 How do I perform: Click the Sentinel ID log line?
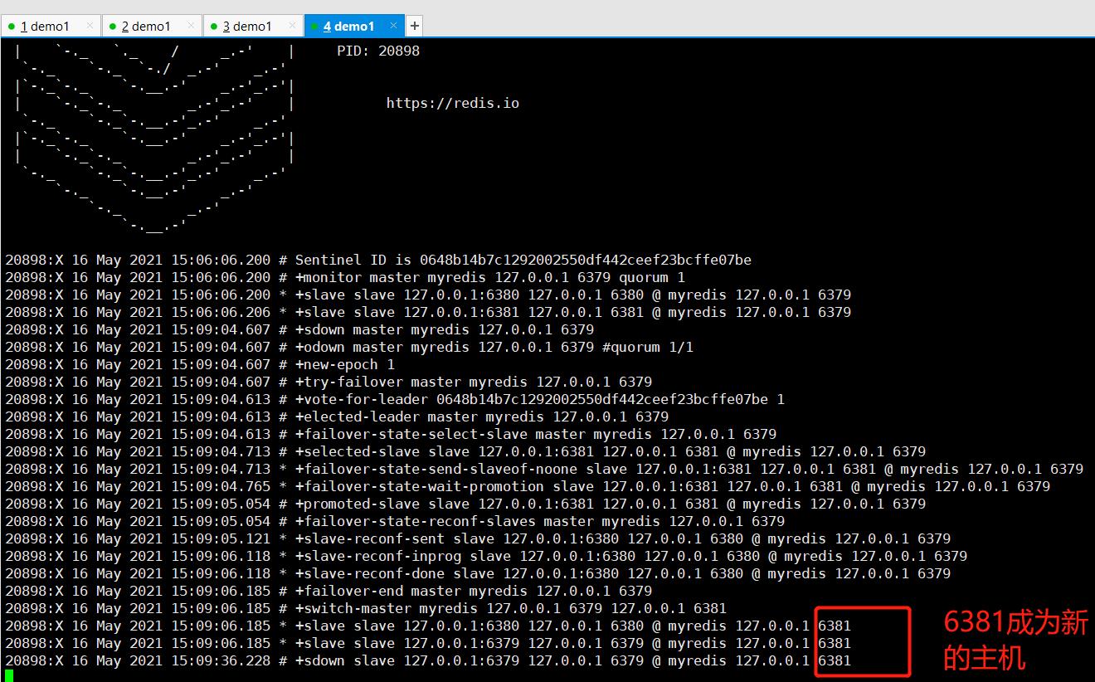click(x=378, y=260)
